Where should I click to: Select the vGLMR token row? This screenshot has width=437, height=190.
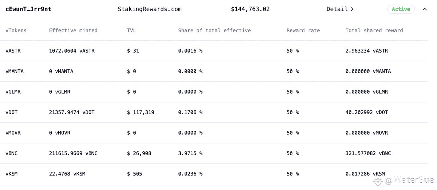pos(13,92)
